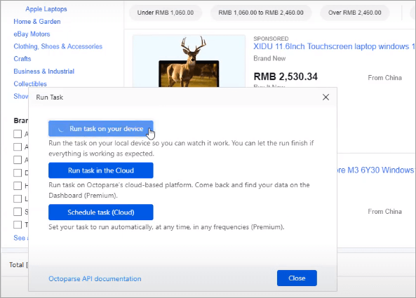Click the SPONSORED label above XIDU listing
Screen dimensions: 416x298
pyautogui.click(x=271, y=39)
